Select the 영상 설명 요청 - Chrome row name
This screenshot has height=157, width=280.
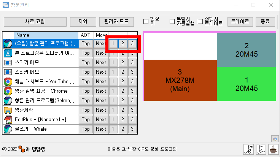pyautogui.click(x=46, y=91)
